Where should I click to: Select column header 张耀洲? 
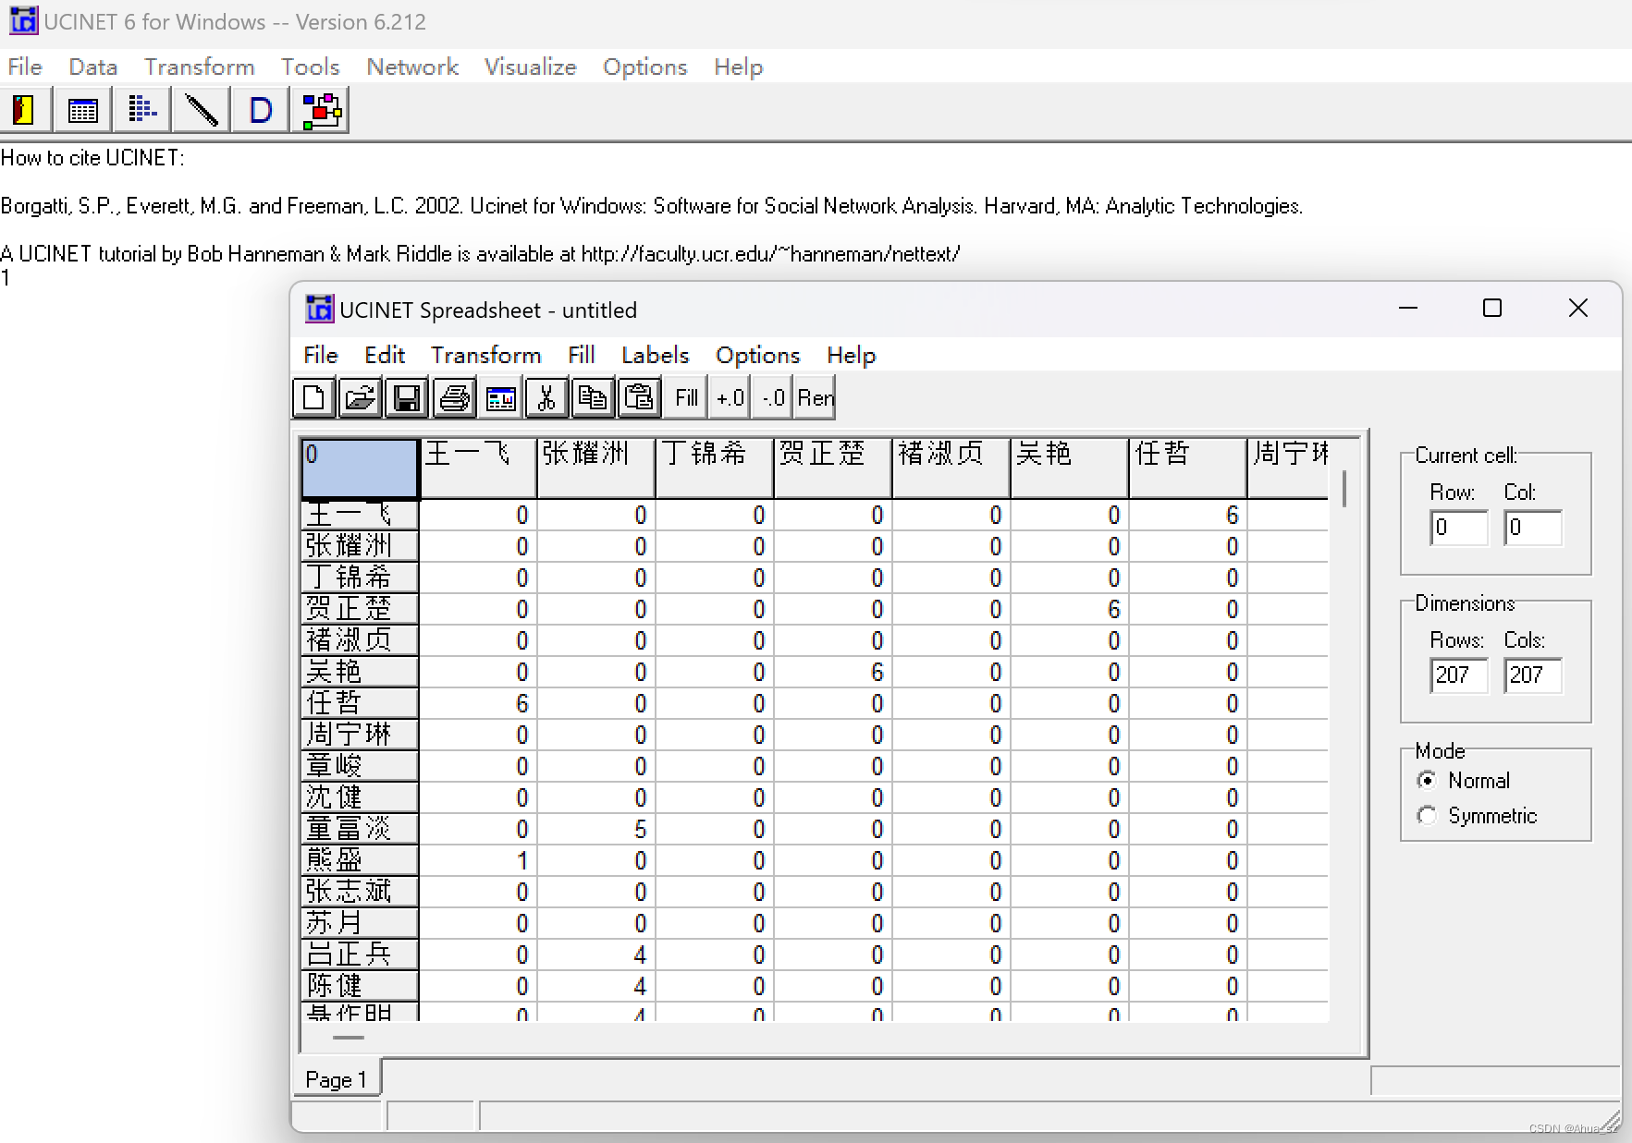(x=596, y=468)
